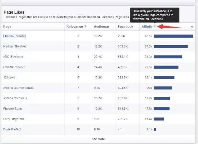198x144 pixels.
Task: Open the Larry Fitzgerald page link
Action: [x=13, y=119]
